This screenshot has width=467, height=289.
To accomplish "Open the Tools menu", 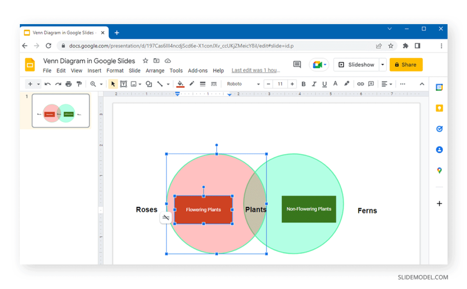I will coord(176,71).
